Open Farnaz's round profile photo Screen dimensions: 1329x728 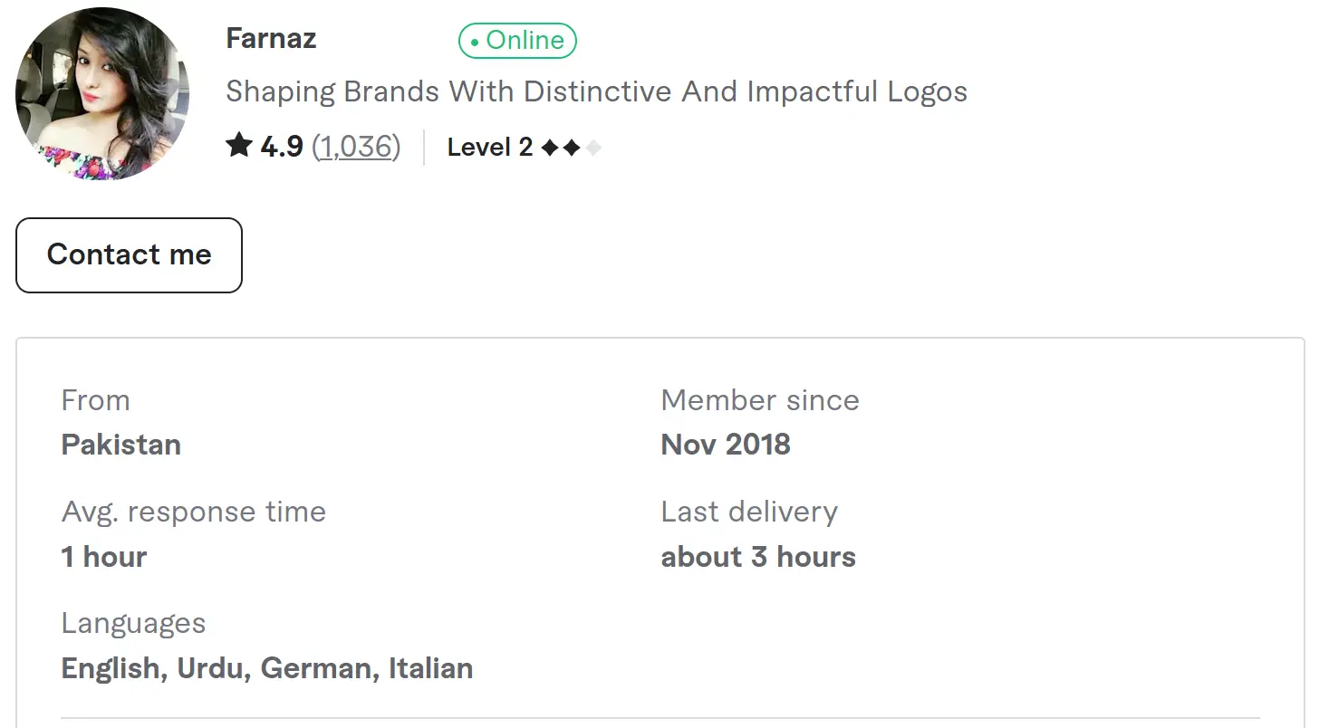102,93
